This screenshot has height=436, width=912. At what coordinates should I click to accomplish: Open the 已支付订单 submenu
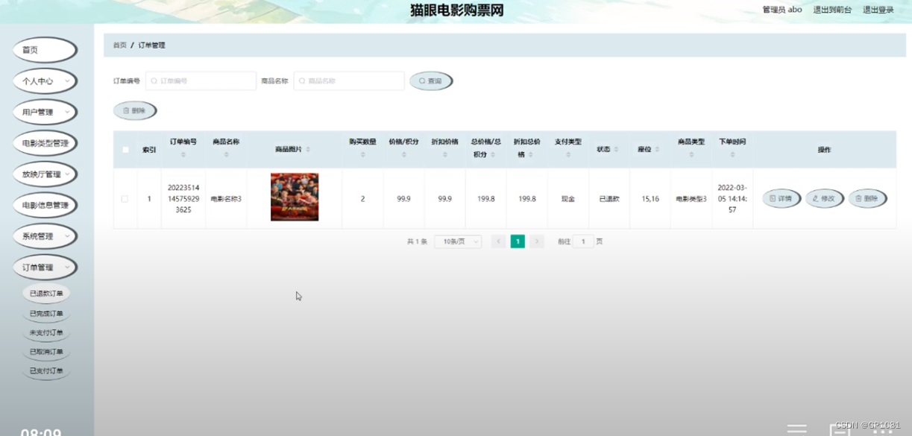[46, 370]
